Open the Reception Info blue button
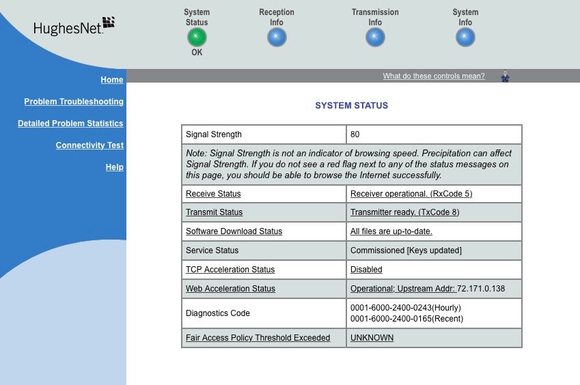580x385 pixels. pos(277,37)
